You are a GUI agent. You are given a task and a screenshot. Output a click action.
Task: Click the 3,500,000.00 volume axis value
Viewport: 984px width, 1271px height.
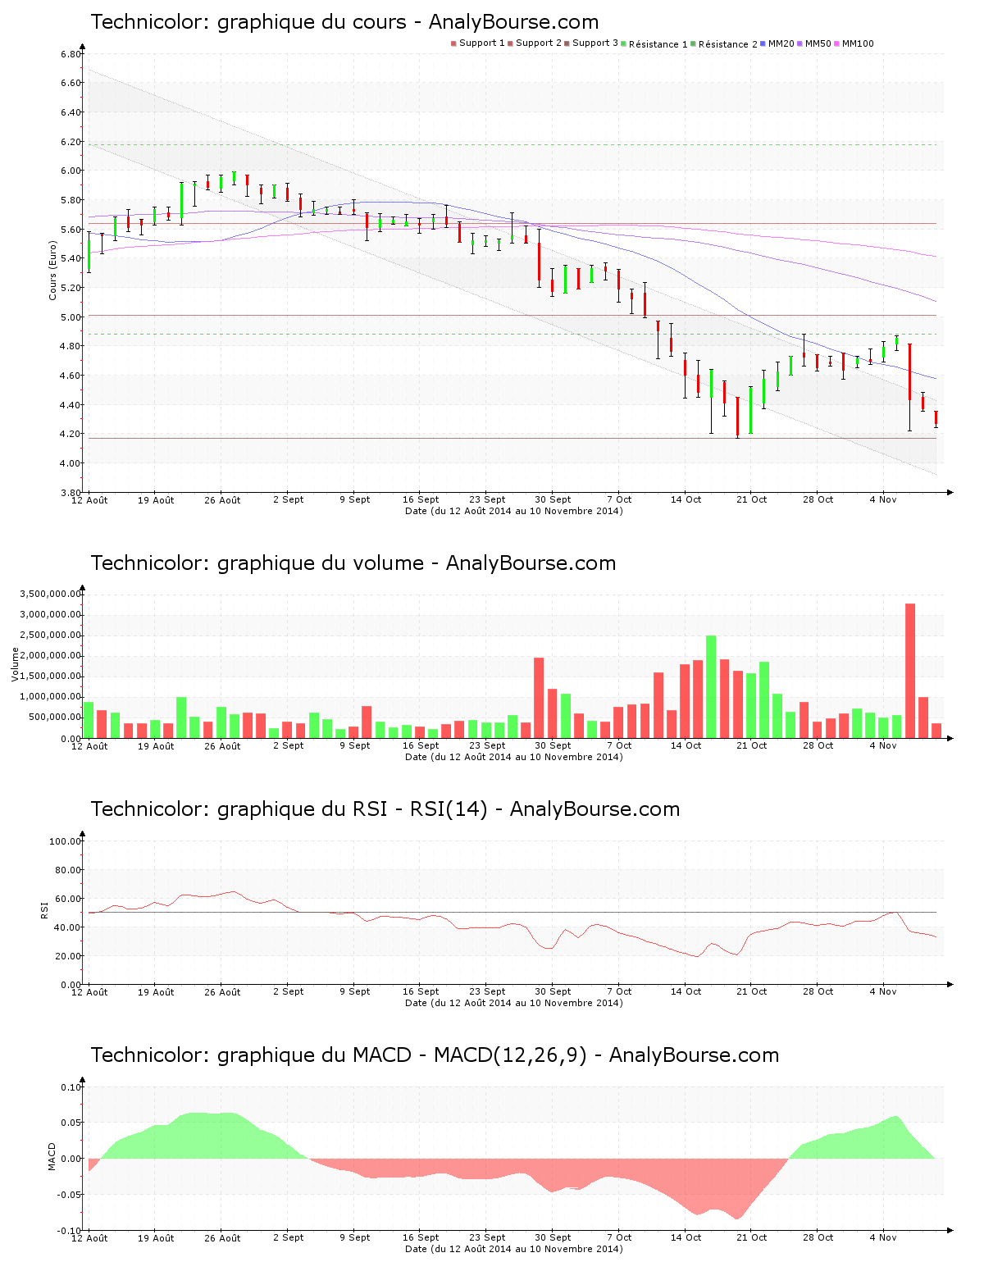point(51,594)
